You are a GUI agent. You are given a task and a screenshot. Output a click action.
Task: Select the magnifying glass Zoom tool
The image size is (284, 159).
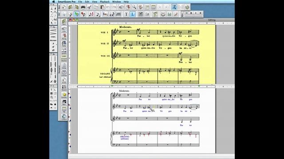click(134, 7)
